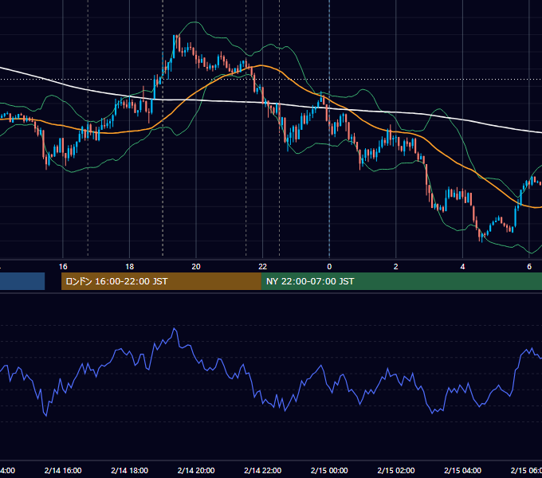Click the 6 hour label on price chart axis

coord(529,267)
